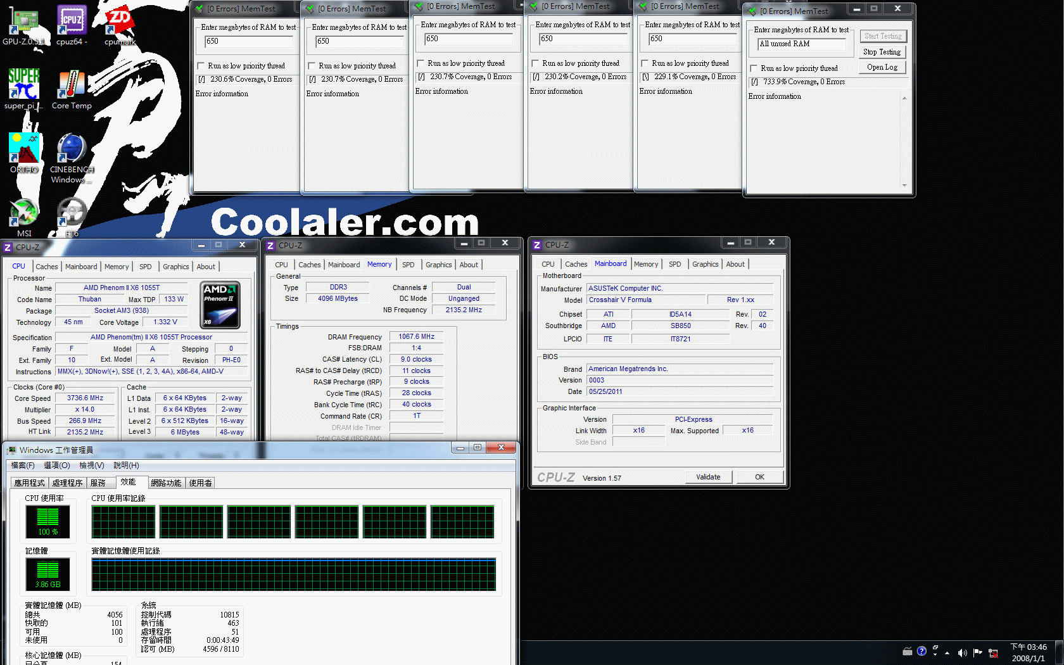Click the AMD Phenom II logo in CPU-Z
This screenshot has width=1064, height=665.
pyautogui.click(x=220, y=305)
